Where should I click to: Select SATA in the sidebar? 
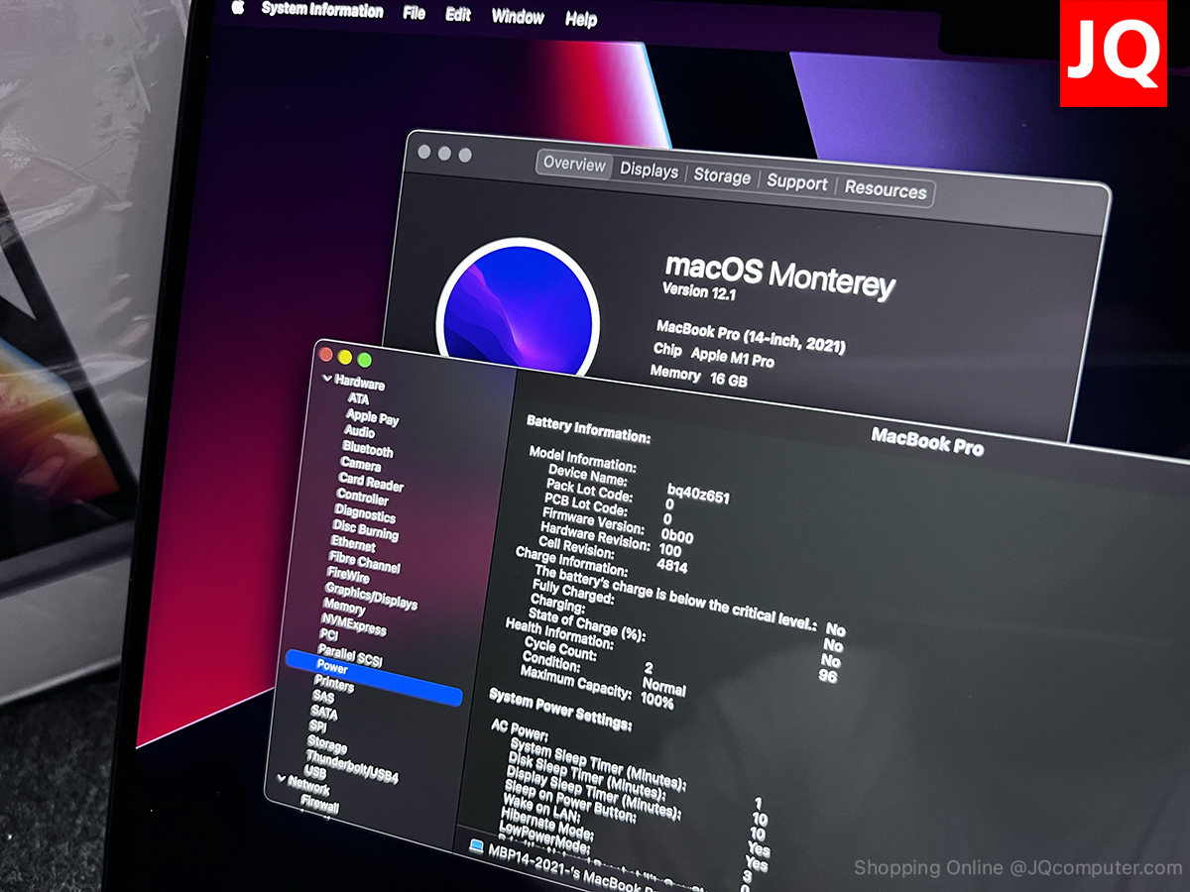(323, 713)
